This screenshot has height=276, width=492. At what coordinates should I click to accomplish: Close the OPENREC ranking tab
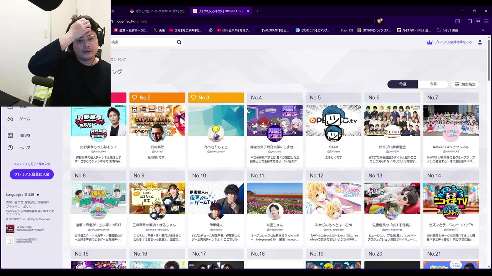coord(248,11)
